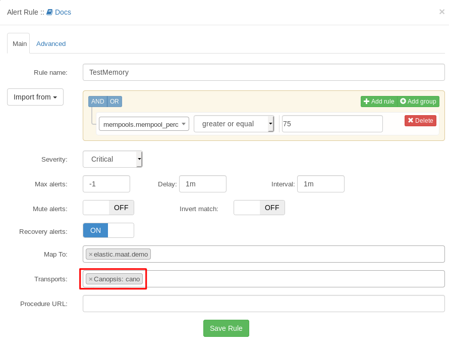This screenshot has width=449, height=349.
Task: Switch to the Advanced tab
Action: pyautogui.click(x=51, y=44)
